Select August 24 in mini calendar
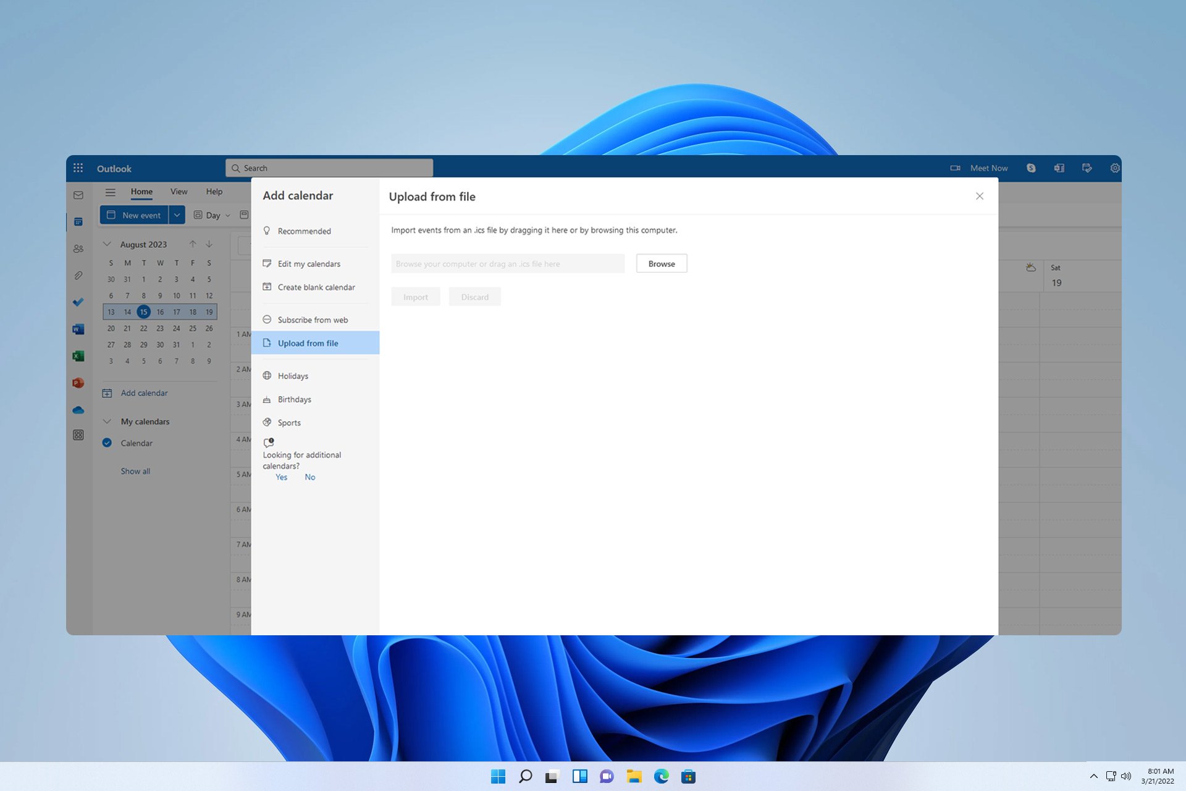Screen dimensions: 1186x791 [x=177, y=328]
